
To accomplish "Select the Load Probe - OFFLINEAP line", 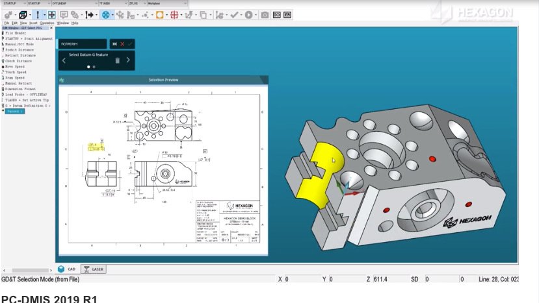I will [25, 94].
